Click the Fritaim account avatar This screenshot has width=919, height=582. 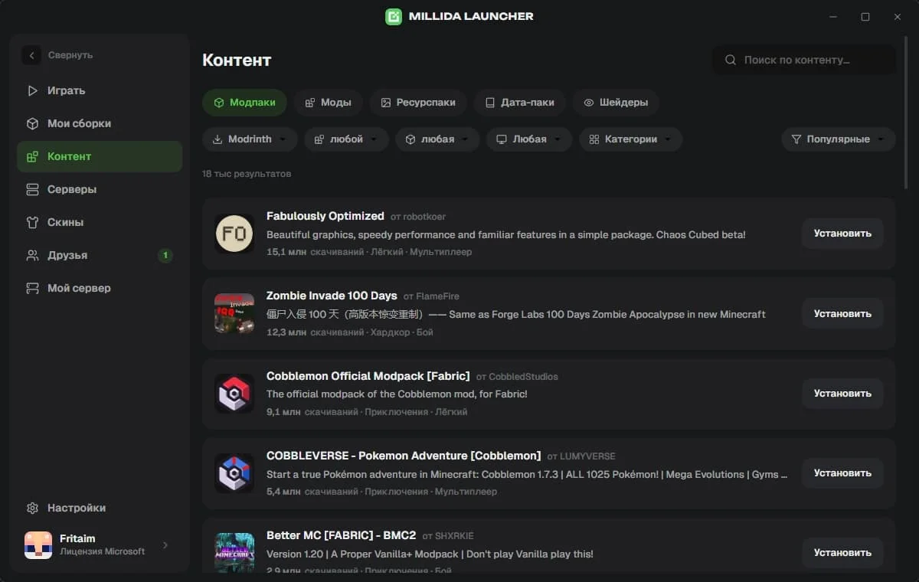click(x=38, y=544)
